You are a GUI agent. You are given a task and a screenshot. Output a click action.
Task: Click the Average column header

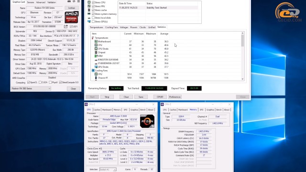coord(164,34)
